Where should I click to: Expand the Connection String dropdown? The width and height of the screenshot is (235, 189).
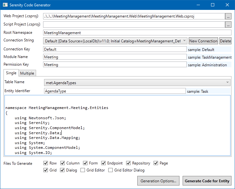click(x=185, y=41)
